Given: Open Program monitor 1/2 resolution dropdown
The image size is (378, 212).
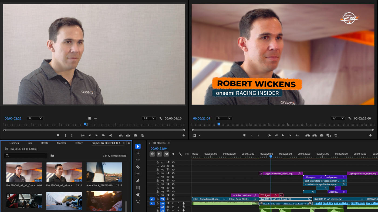Looking at the screenshot, I should click(338, 118).
